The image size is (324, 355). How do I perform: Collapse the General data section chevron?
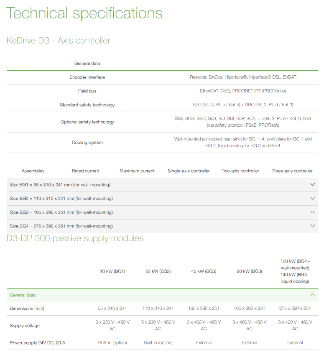312,295
